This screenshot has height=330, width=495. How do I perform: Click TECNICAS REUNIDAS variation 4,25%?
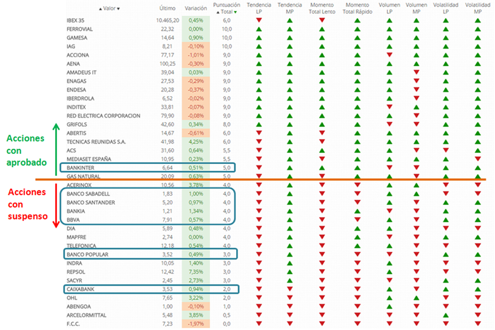[x=196, y=142]
